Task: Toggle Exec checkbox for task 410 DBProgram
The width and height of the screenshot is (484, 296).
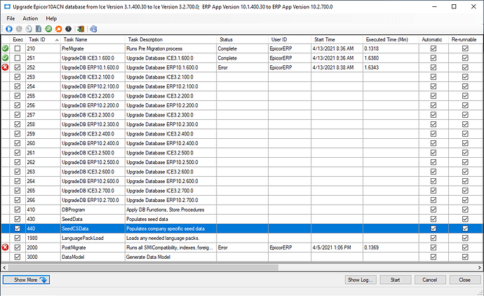Action: pos(18,210)
